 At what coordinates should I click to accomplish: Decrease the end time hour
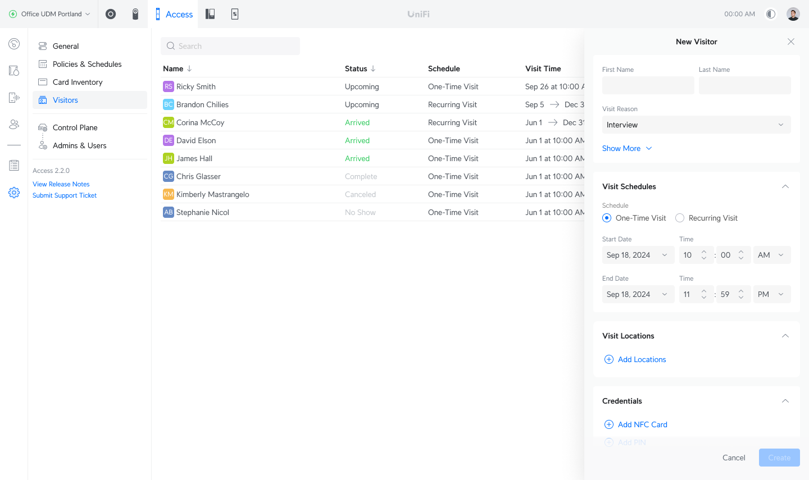pos(704,298)
